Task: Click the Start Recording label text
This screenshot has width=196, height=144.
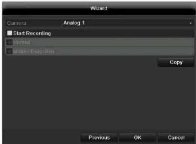Action: point(32,33)
